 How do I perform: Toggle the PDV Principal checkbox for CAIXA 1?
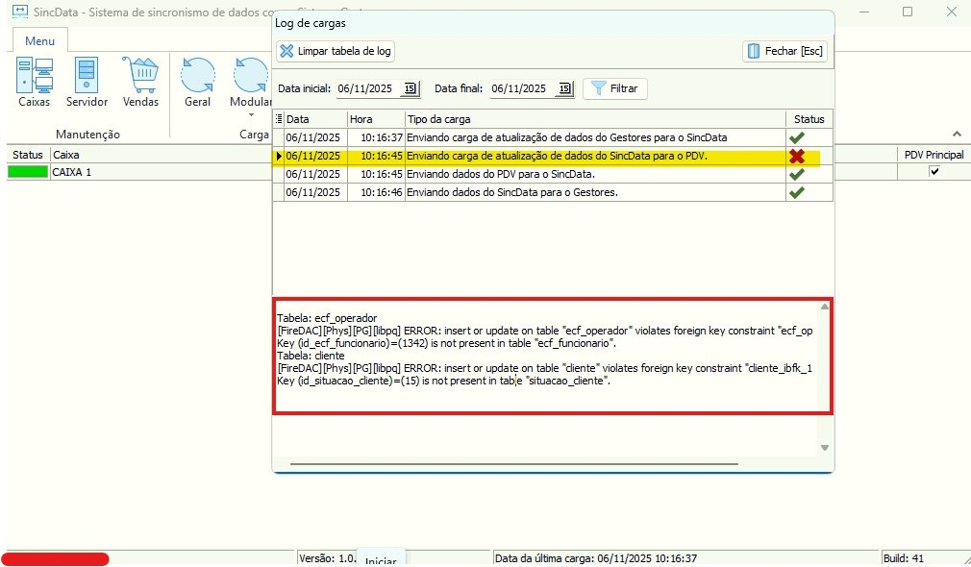(934, 172)
